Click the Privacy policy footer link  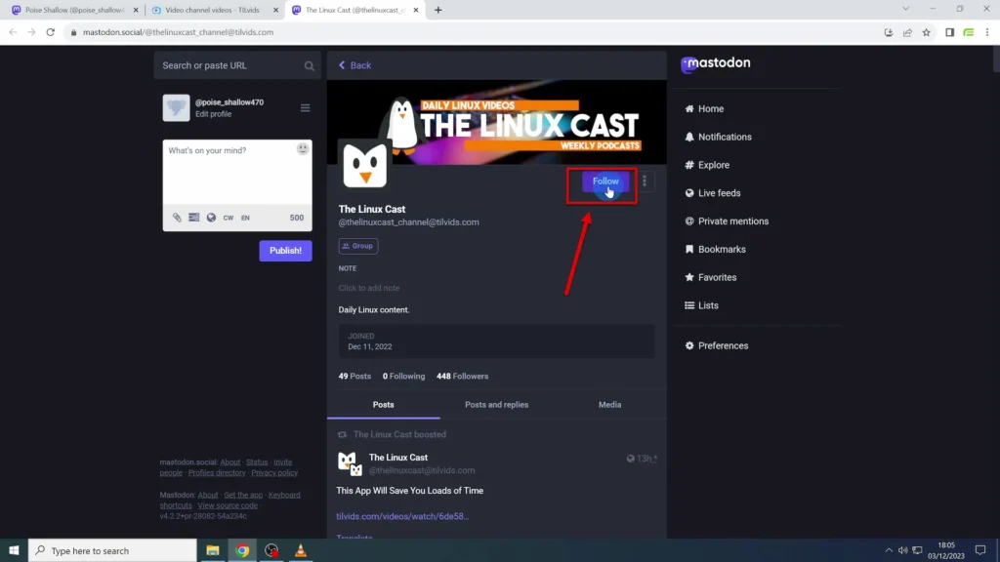point(274,473)
